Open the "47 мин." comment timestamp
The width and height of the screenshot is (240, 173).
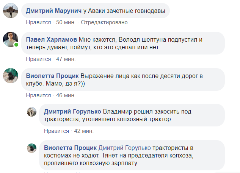[66, 59]
